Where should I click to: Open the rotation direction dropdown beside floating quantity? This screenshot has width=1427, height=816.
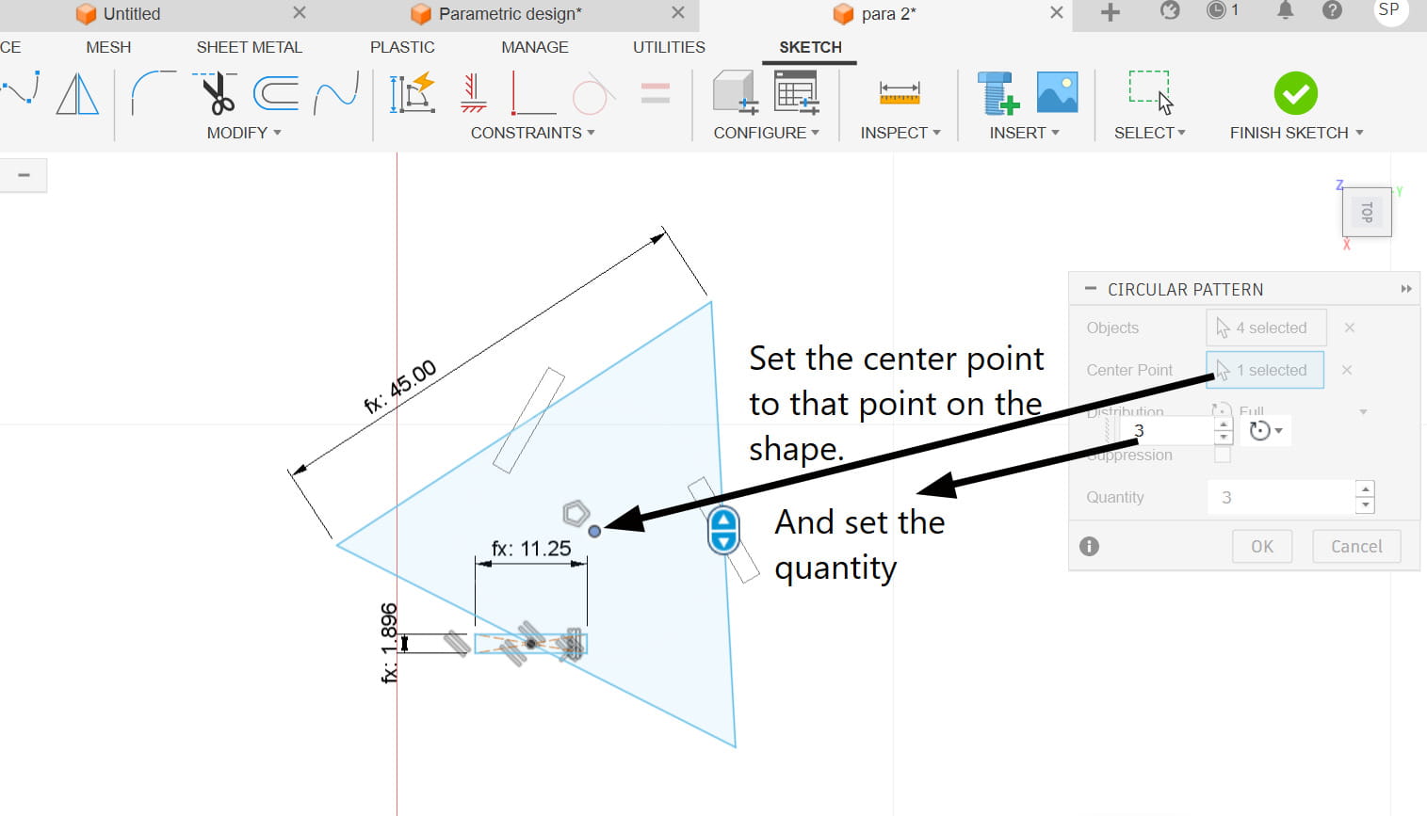pyautogui.click(x=1266, y=431)
